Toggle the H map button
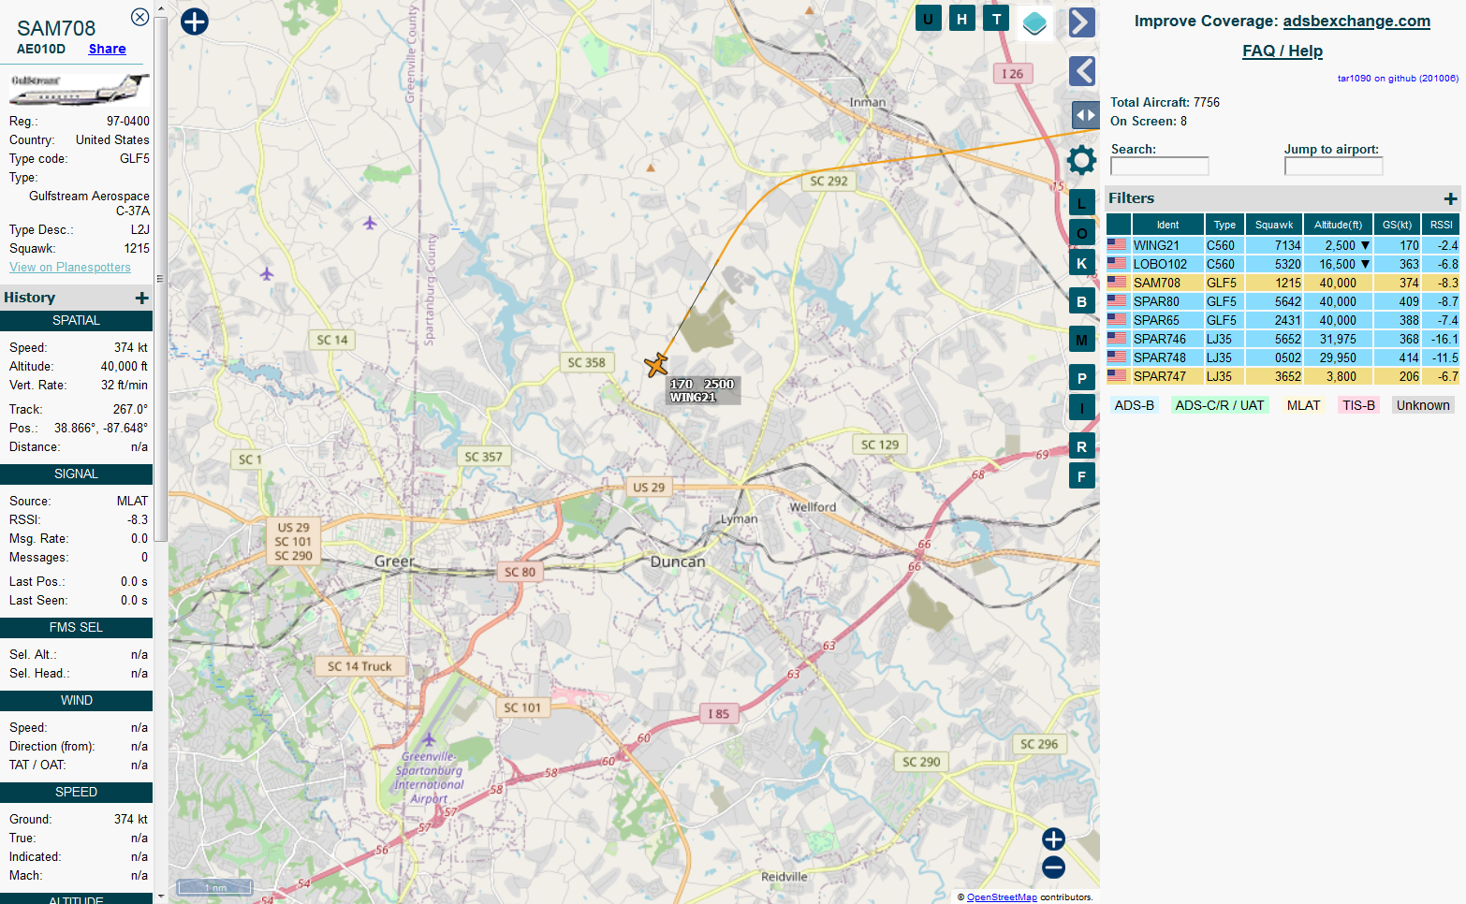 (961, 18)
